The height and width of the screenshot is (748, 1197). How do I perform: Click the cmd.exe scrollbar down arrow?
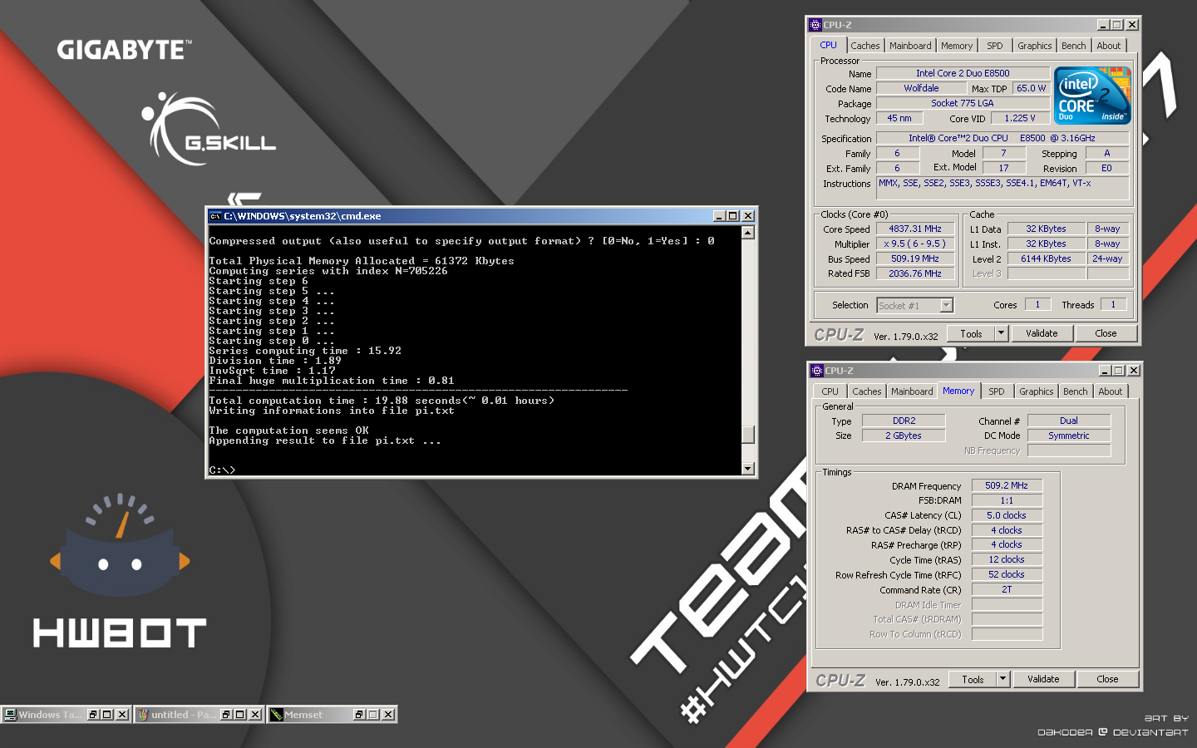pyautogui.click(x=748, y=469)
